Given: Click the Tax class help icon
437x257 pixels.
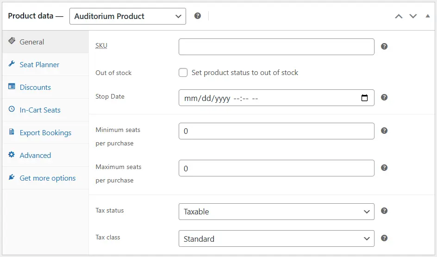Looking at the screenshot, I should (x=384, y=238).
